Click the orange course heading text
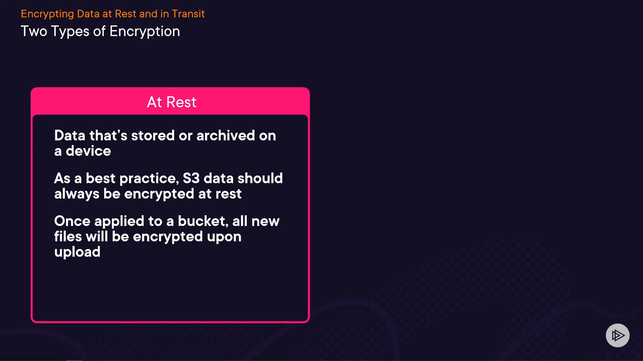This screenshot has height=361, width=643. click(x=113, y=14)
